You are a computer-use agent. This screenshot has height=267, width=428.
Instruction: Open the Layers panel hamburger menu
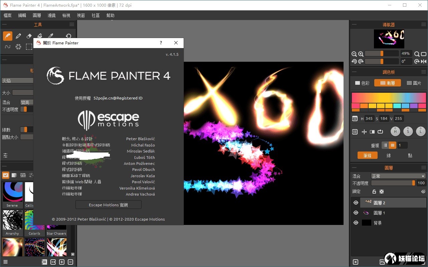[x=424, y=168]
